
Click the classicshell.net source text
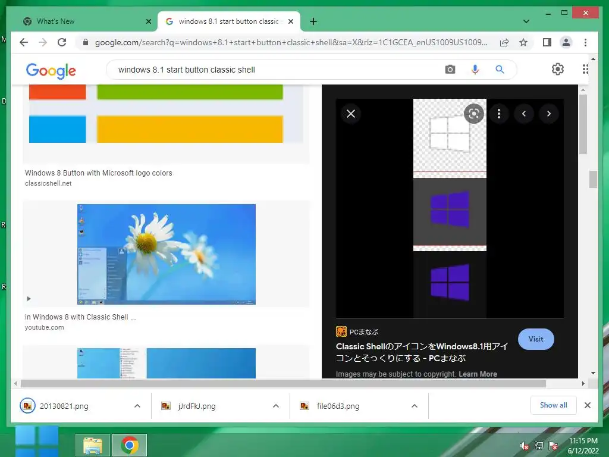tap(48, 183)
